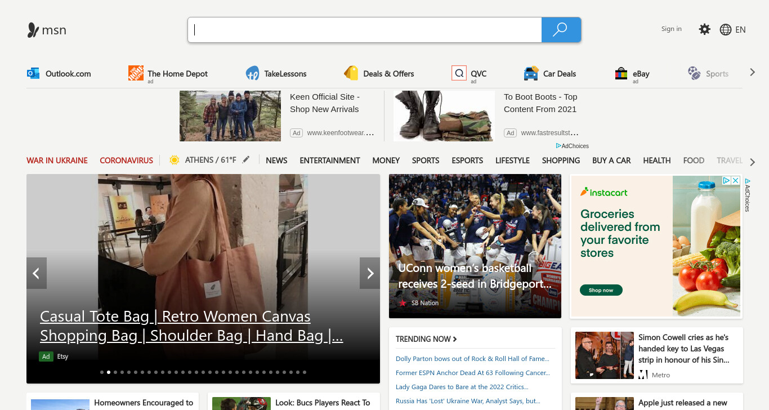This screenshot has height=410, width=769.
Task: Focus the MSN search input field
Action: [365, 30]
